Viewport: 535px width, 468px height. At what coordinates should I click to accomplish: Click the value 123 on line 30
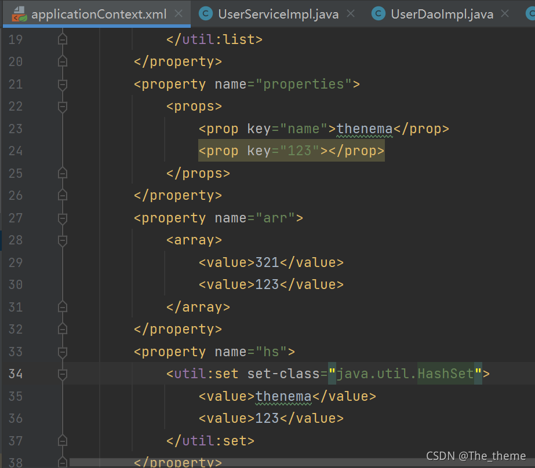click(267, 284)
